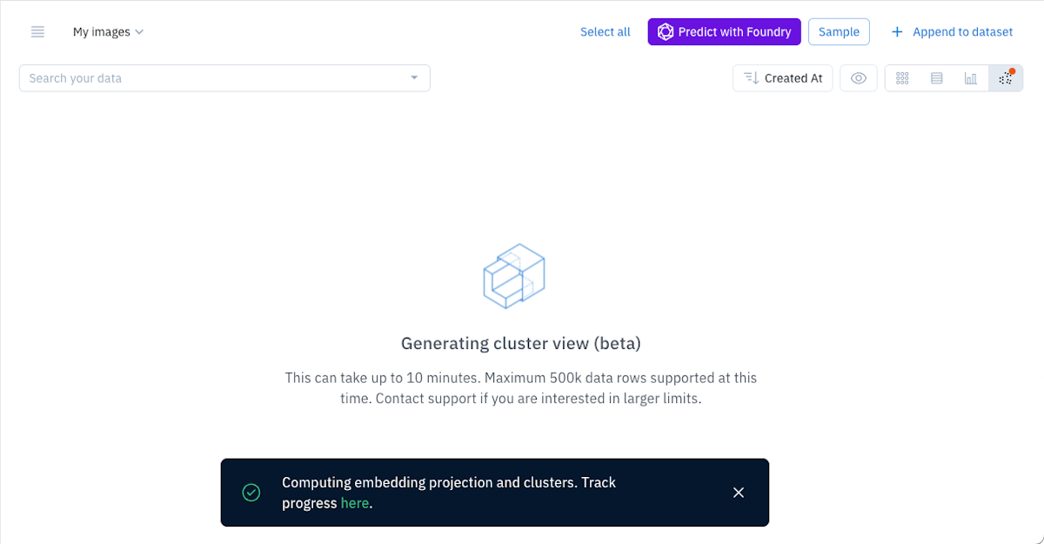Click the plus icon beside Append

point(897,32)
